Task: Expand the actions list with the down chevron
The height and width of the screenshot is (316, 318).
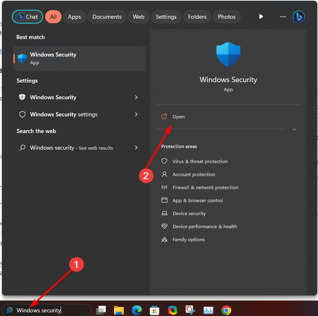Action: click(294, 129)
